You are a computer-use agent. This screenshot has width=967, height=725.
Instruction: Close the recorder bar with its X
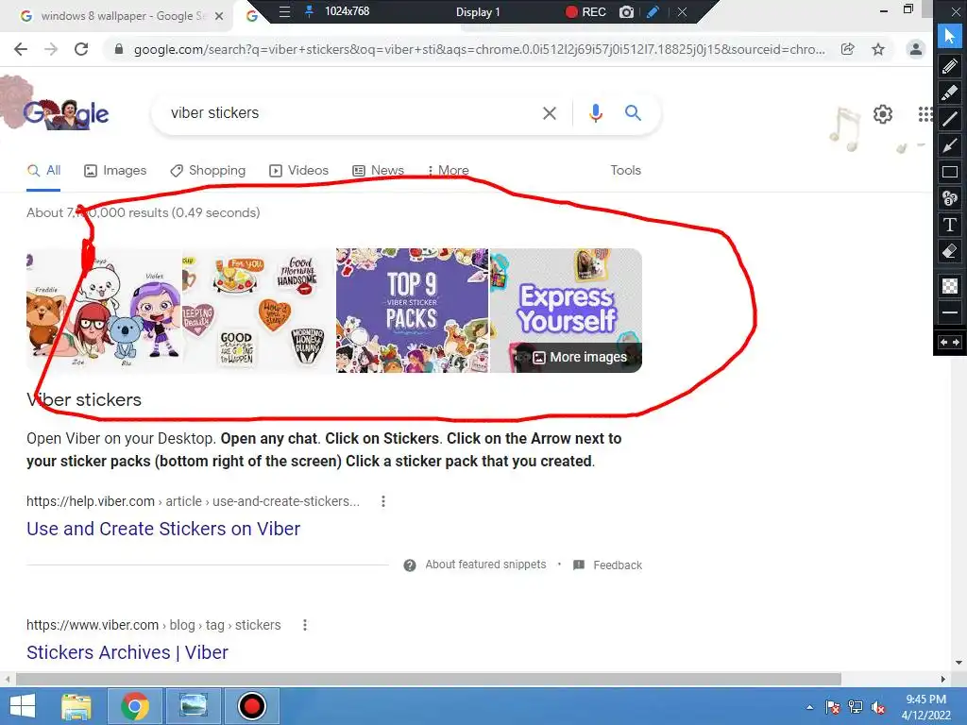(682, 11)
